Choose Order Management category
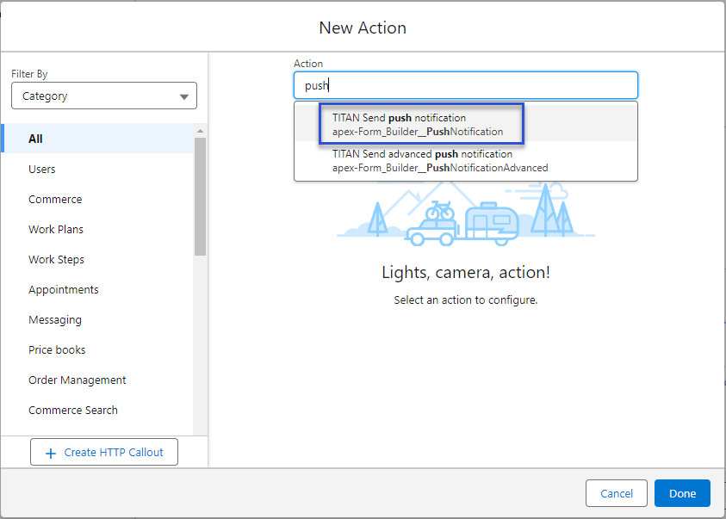The height and width of the screenshot is (519, 726). (78, 380)
